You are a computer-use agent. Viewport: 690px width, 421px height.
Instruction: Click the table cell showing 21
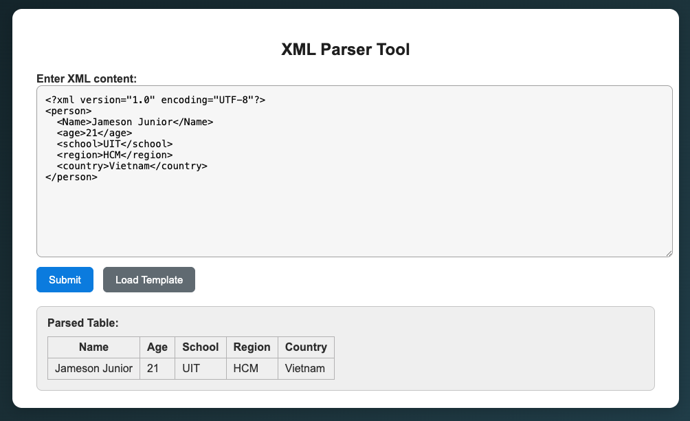tap(153, 369)
